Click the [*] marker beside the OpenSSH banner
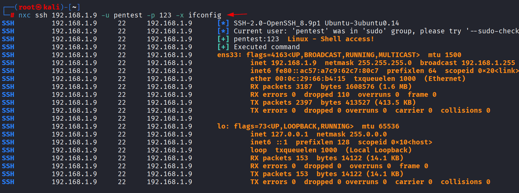 (223, 23)
